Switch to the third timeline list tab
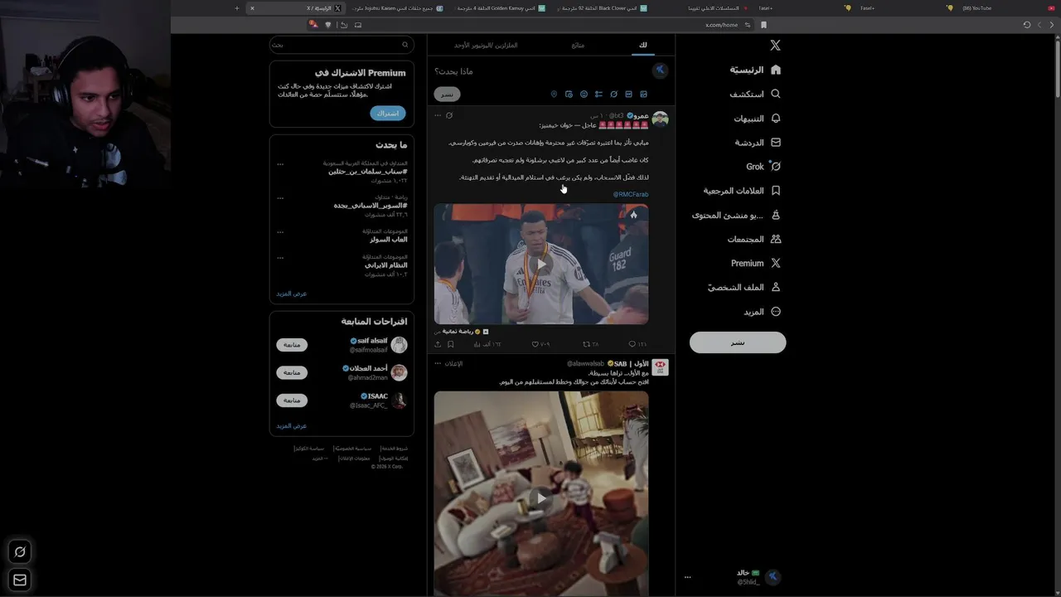1061x597 pixels. [x=486, y=45]
